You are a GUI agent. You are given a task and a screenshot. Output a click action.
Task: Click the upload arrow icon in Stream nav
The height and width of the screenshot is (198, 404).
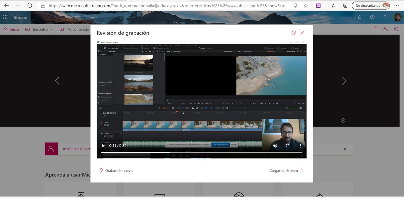click(x=375, y=29)
